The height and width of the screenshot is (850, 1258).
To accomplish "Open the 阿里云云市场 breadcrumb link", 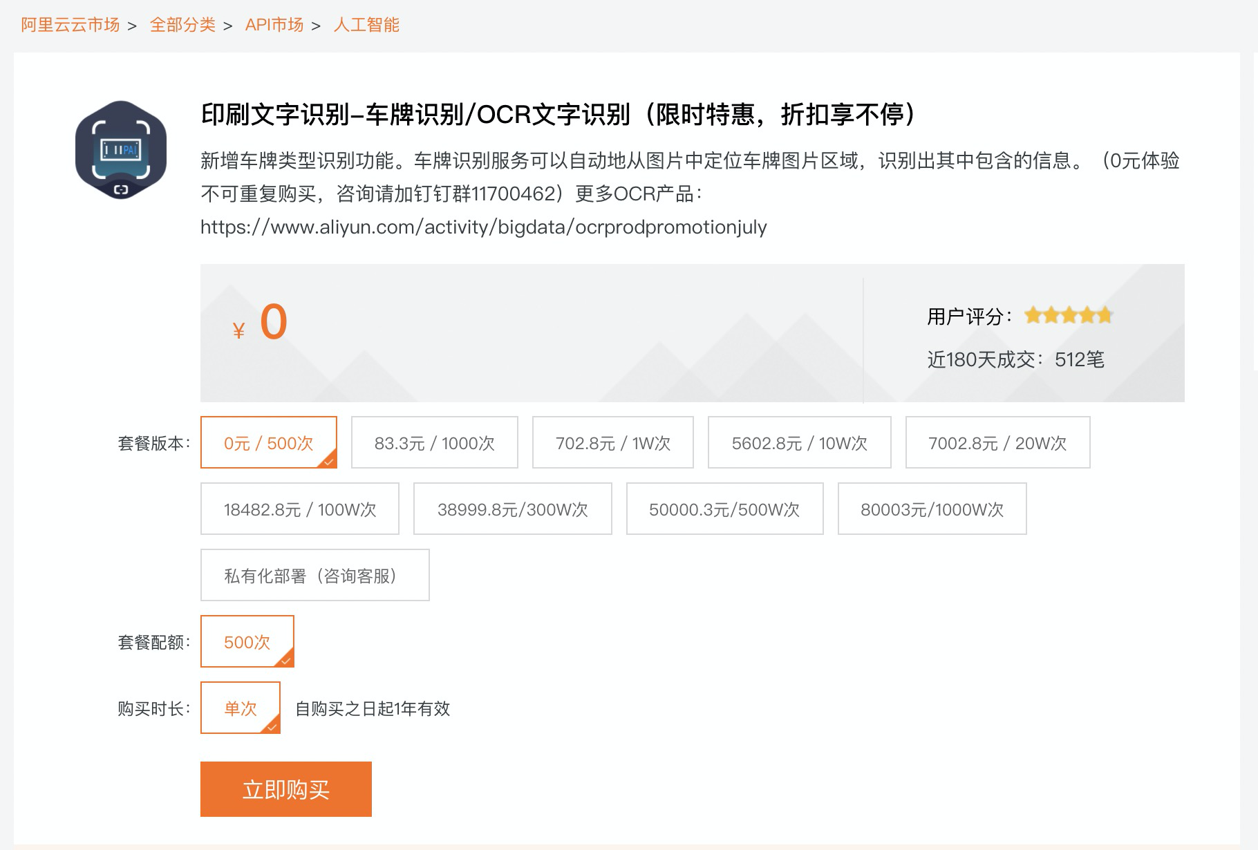I will 71,25.
